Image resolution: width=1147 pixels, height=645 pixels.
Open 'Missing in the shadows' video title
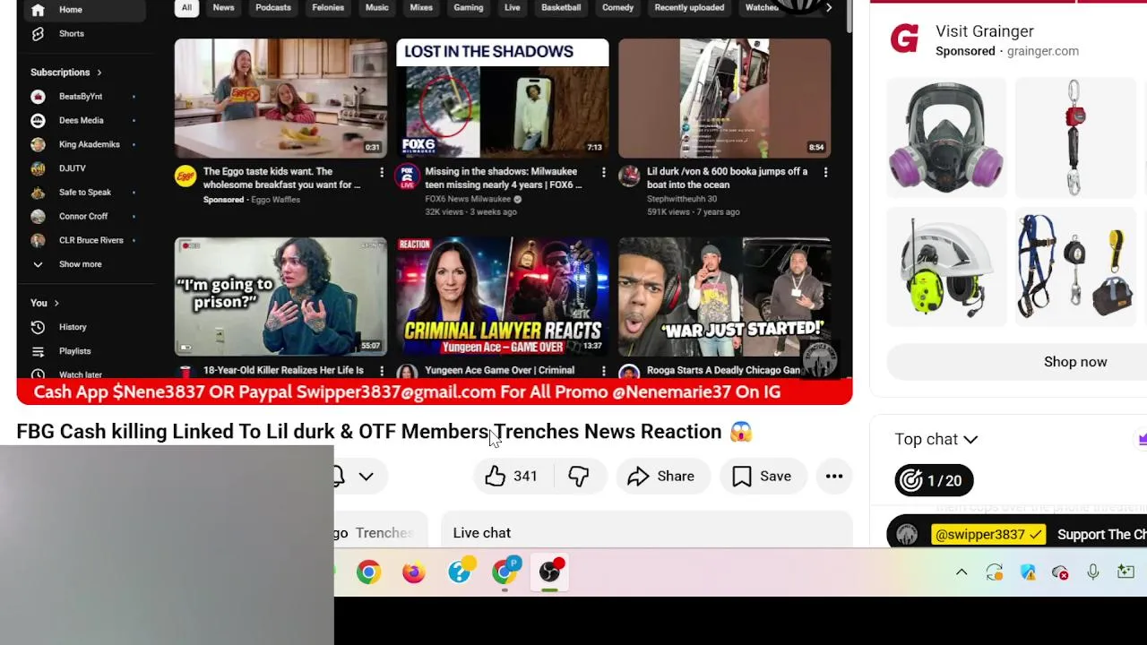click(x=504, y=178)
